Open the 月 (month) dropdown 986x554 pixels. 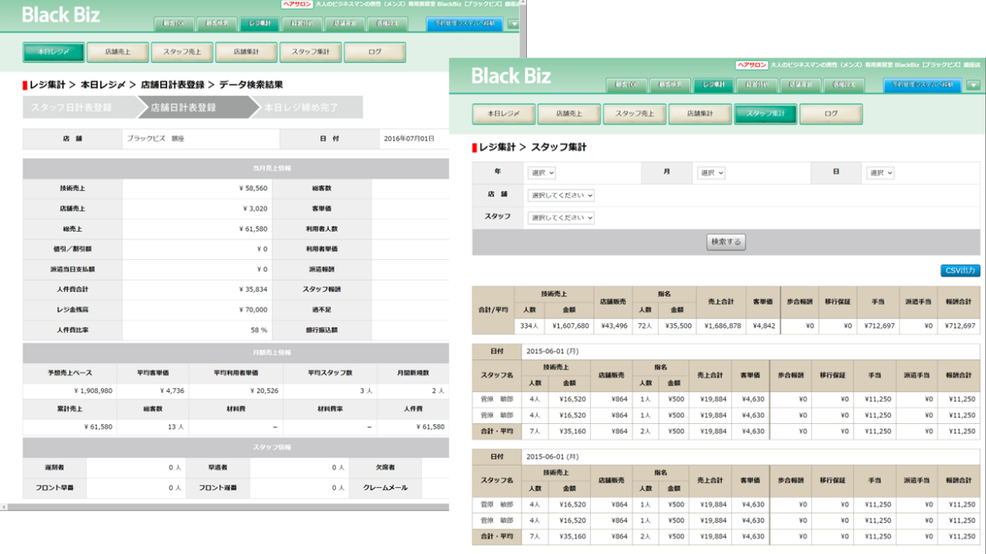pos(711,173)
